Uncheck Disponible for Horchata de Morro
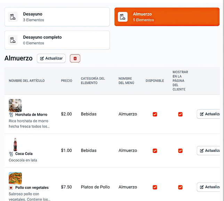This screenshot has width=224, height=201. (155, 114)
